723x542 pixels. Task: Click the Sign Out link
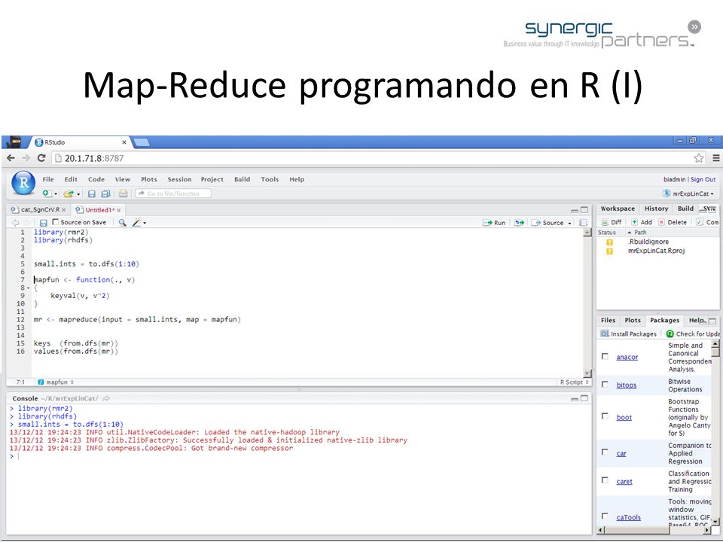click(x=703, y=179)
